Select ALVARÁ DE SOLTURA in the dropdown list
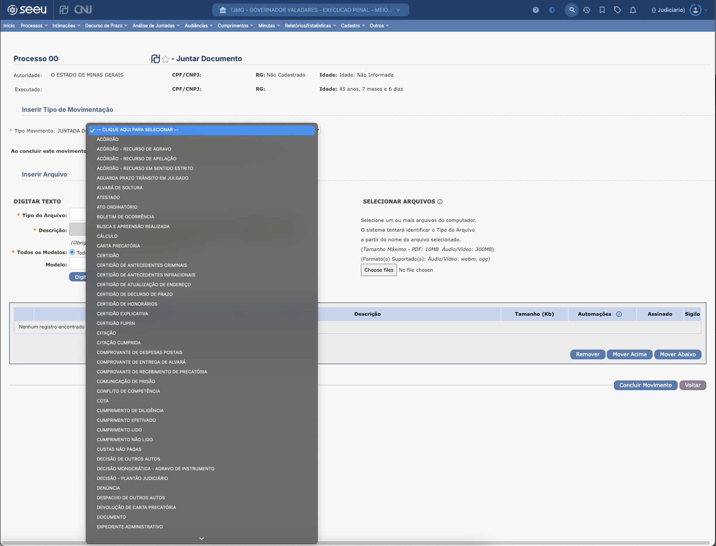Viewport: 716px width, 546px height. (x=120, y=187)
